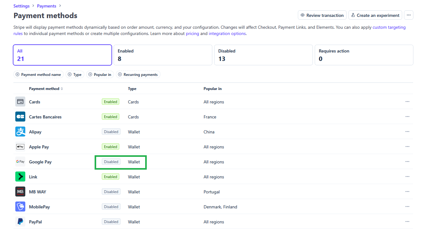The image size is (434, 229).
Task: Click the MB WAY logo icon
Action: click(20, 192)
